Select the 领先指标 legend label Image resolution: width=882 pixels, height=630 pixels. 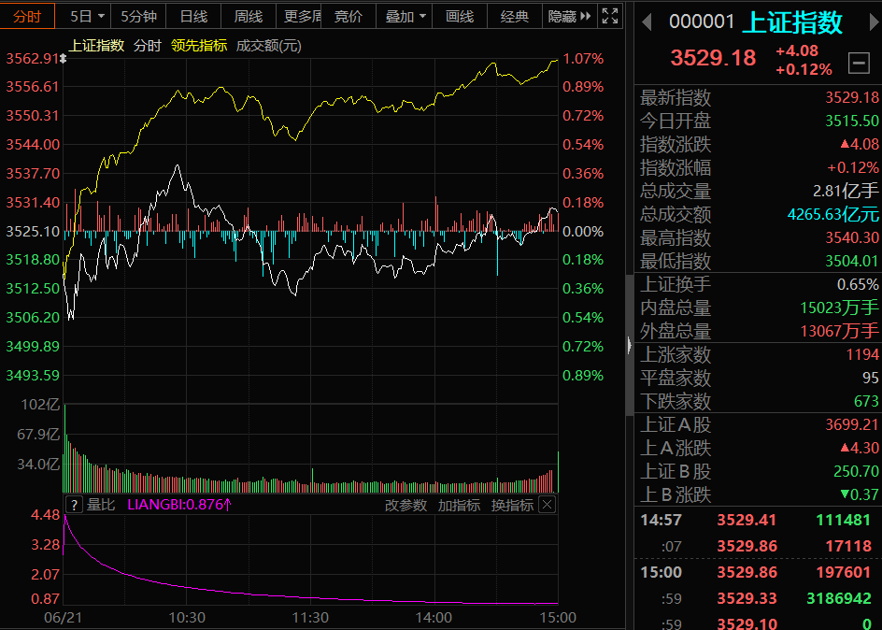199,46
